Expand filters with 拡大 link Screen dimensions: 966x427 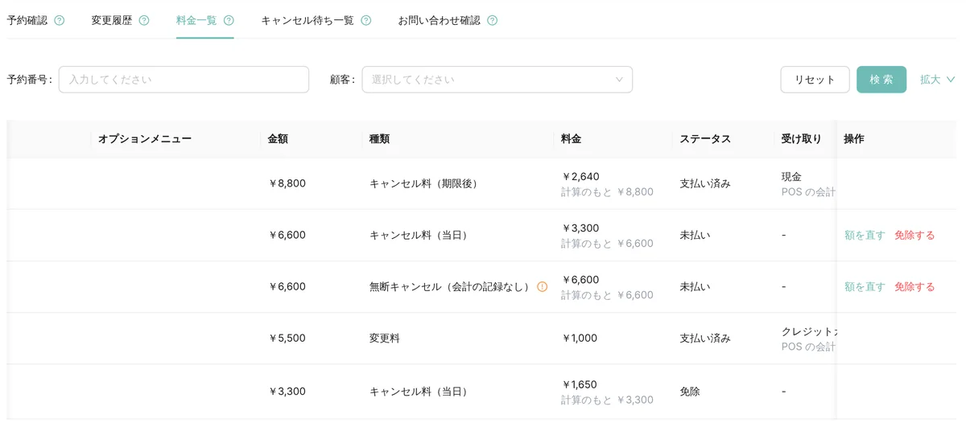coord(937,80)
